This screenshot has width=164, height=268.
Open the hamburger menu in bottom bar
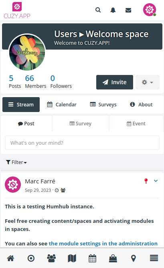154,258
